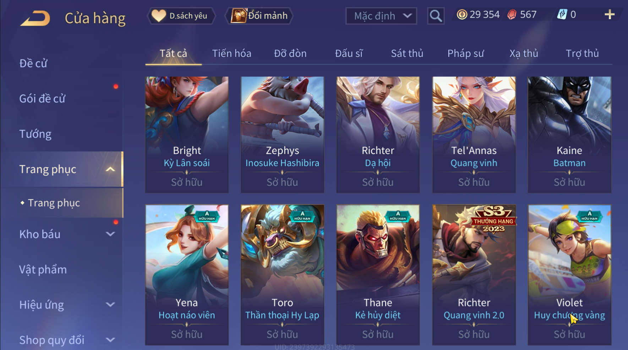The image size is (628, 350).
Task: Select the Kaine Batman skin card
Action: point(569,135)
